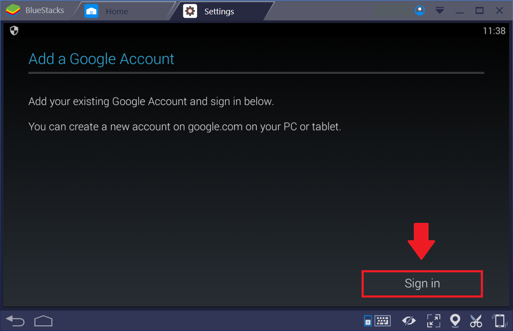Click the Home tab house icon

91,11
